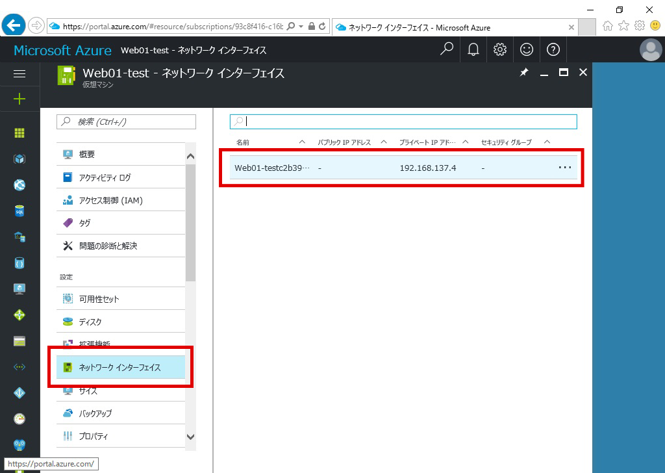Viewport: 665px width, 473px height.
Task: Click the browser refresh icon
Action: (x=322, y=26)
